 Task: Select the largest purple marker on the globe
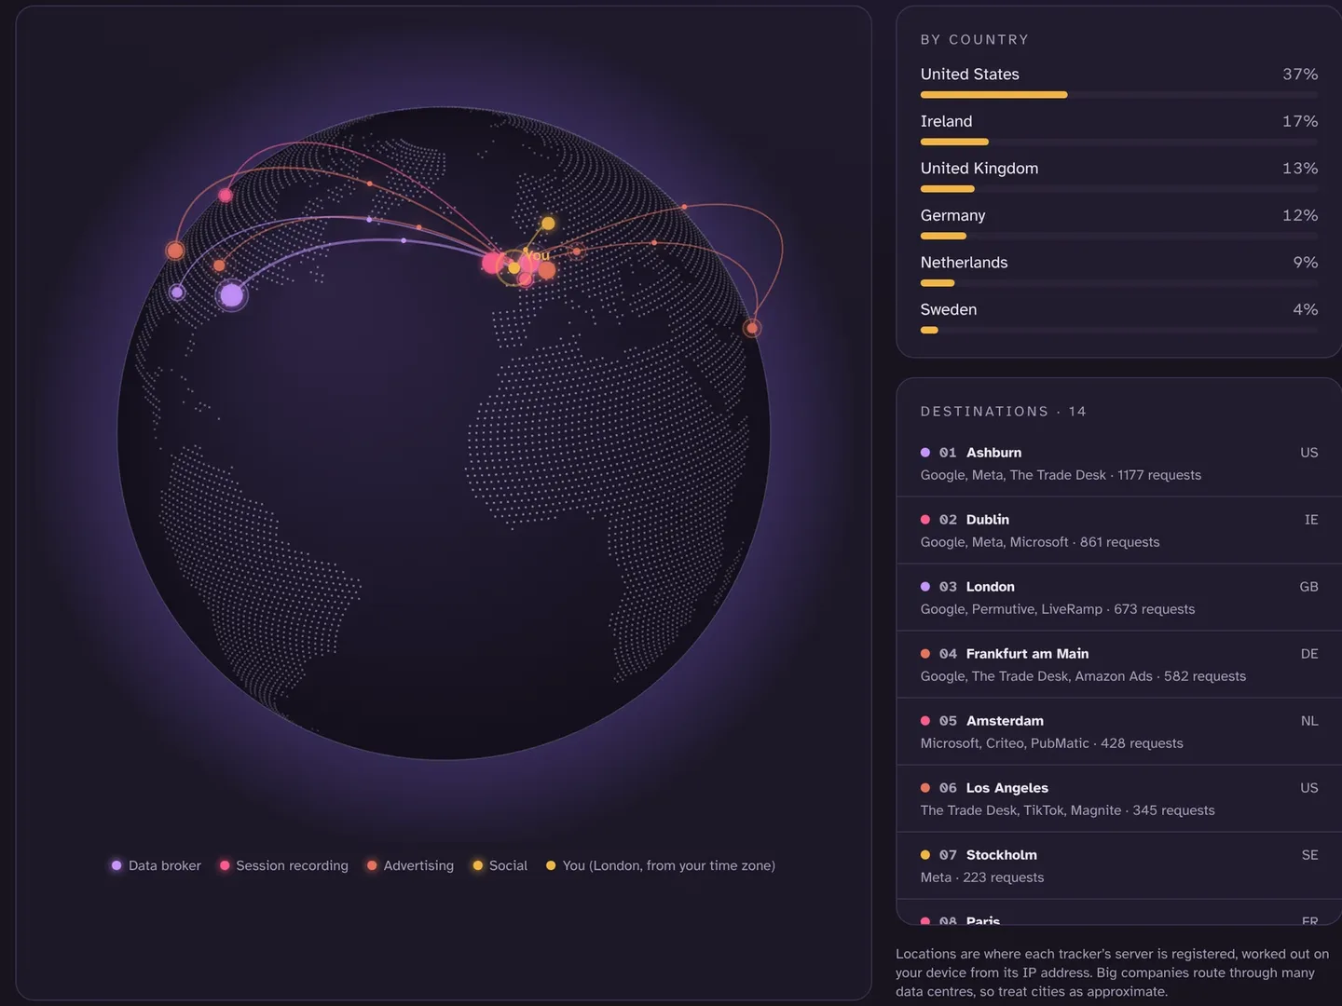pos(231,295)
